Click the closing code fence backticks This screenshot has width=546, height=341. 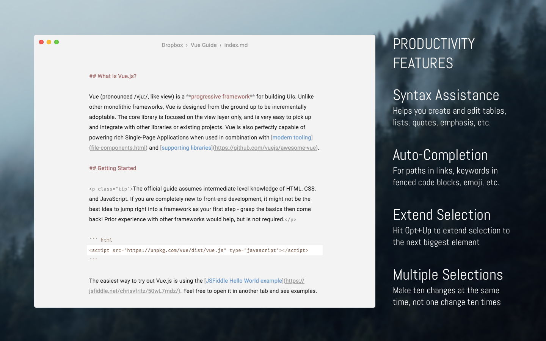pyautogui.click(x=93, y=260)
